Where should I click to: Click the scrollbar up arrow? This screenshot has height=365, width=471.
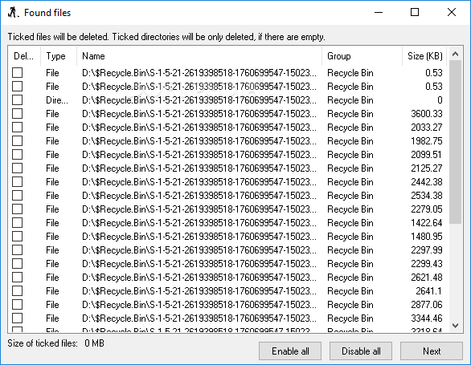coord(455,54)
